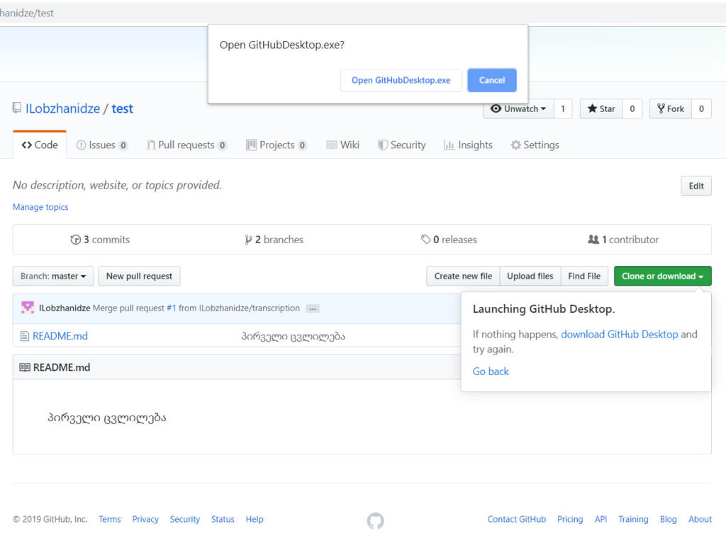This screenshot has height=553, width=726.
Task: Open the Unwatch dropdown menu
Action: (518, 108)
